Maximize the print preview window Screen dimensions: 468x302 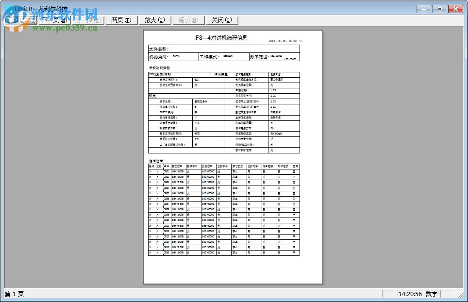coord(439,9)
